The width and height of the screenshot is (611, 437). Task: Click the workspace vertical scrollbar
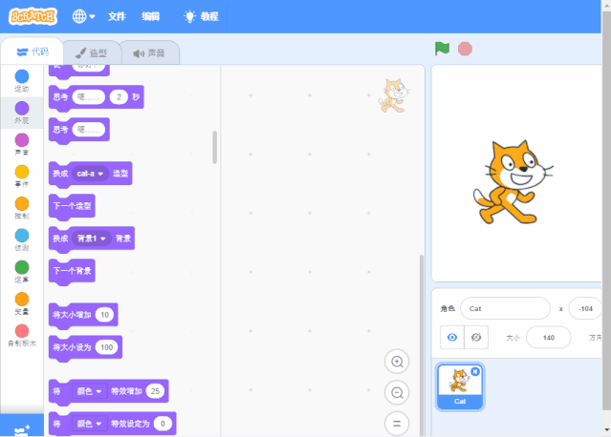coord(422,345)
